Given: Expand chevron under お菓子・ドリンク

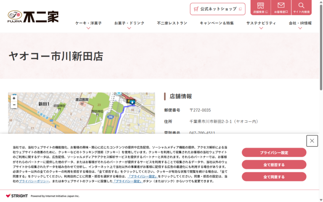Looking at the screenshot, I should tap(129, 28).
